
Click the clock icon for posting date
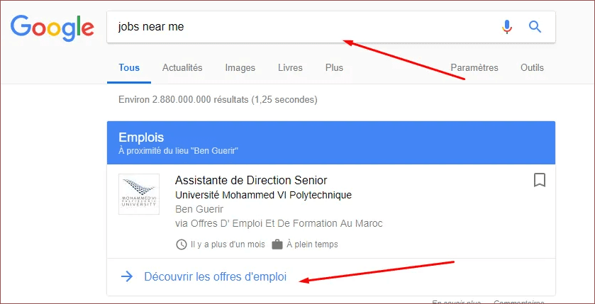point(182,244)
